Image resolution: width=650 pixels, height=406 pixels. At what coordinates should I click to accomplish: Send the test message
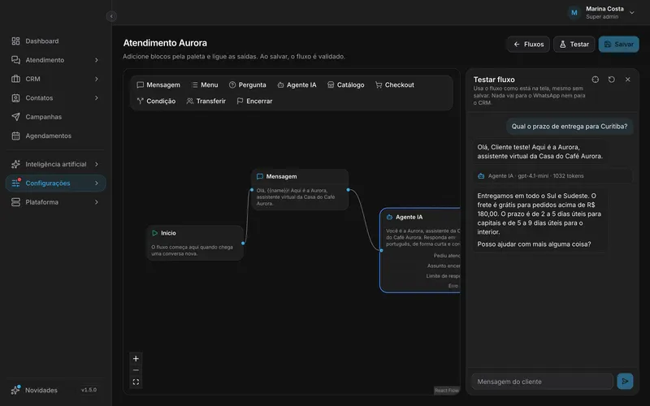pyautogui.click(x=625, y=381)
